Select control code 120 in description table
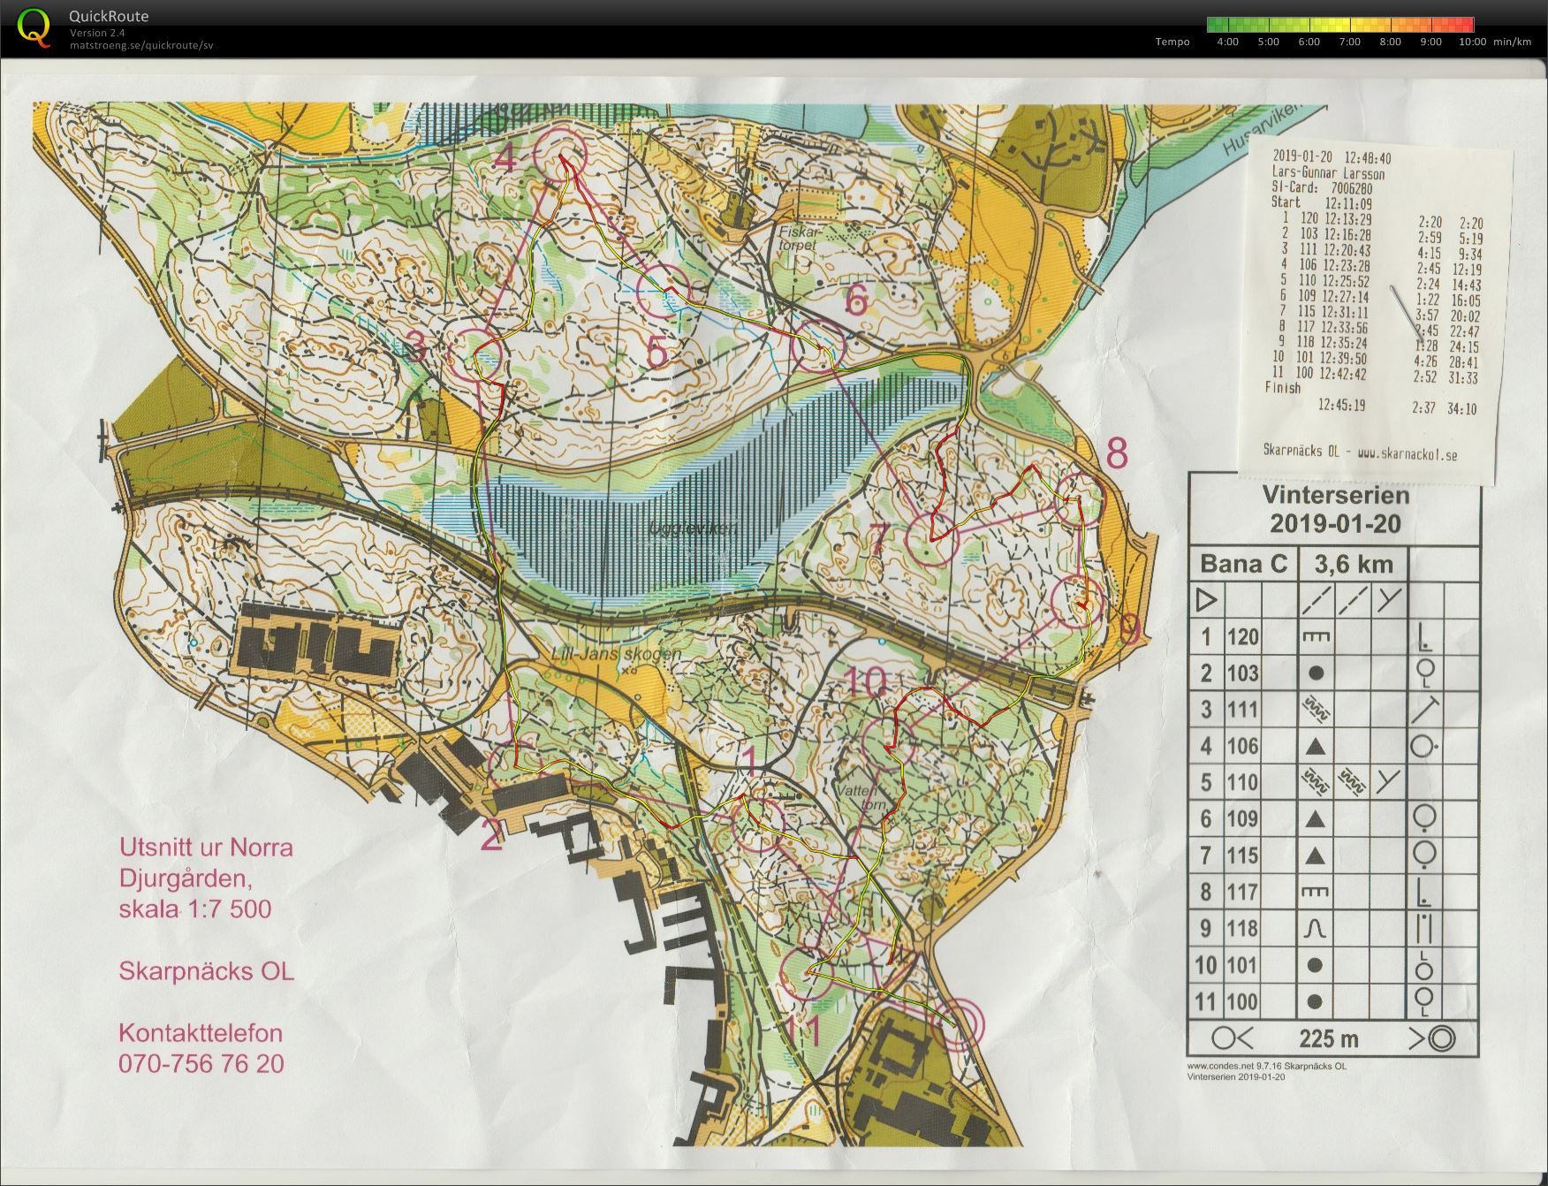1548x1186 pixels. coord(1242,636)
